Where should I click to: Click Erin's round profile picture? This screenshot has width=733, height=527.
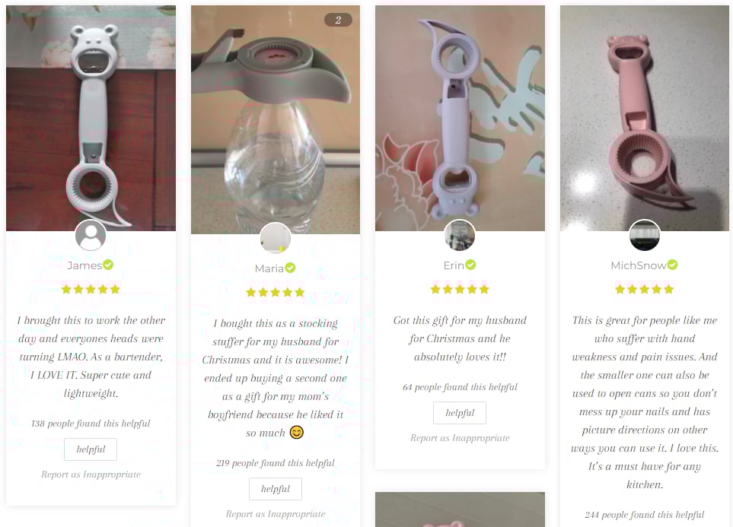click(x=460, y=235)
